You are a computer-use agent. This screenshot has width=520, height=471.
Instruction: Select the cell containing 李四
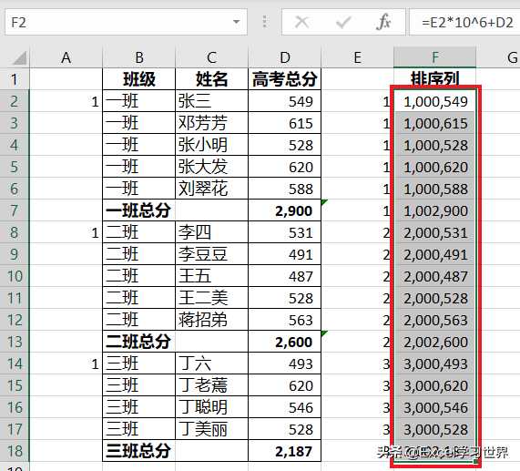click(211, 232)
